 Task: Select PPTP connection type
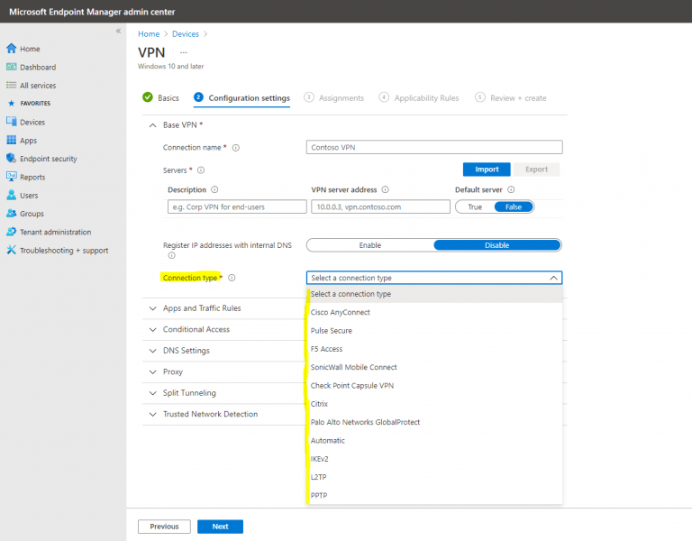tap(434, 496)
